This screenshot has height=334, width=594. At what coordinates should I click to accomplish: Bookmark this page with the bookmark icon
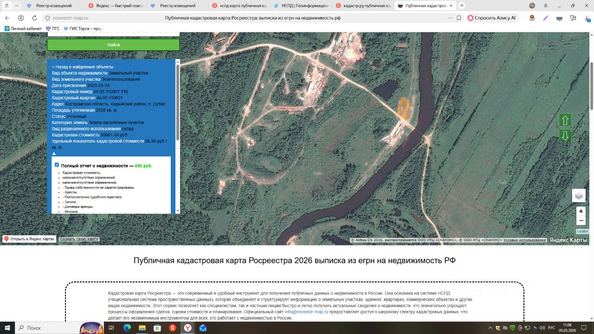tap(459, 18)
